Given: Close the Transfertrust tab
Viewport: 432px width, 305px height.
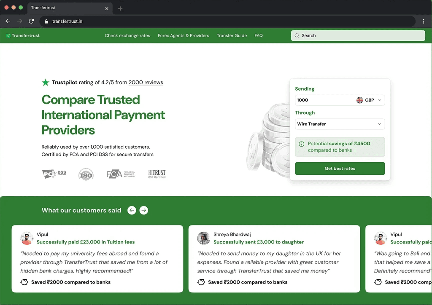Looking at the screenshot, I should point(107,8).
